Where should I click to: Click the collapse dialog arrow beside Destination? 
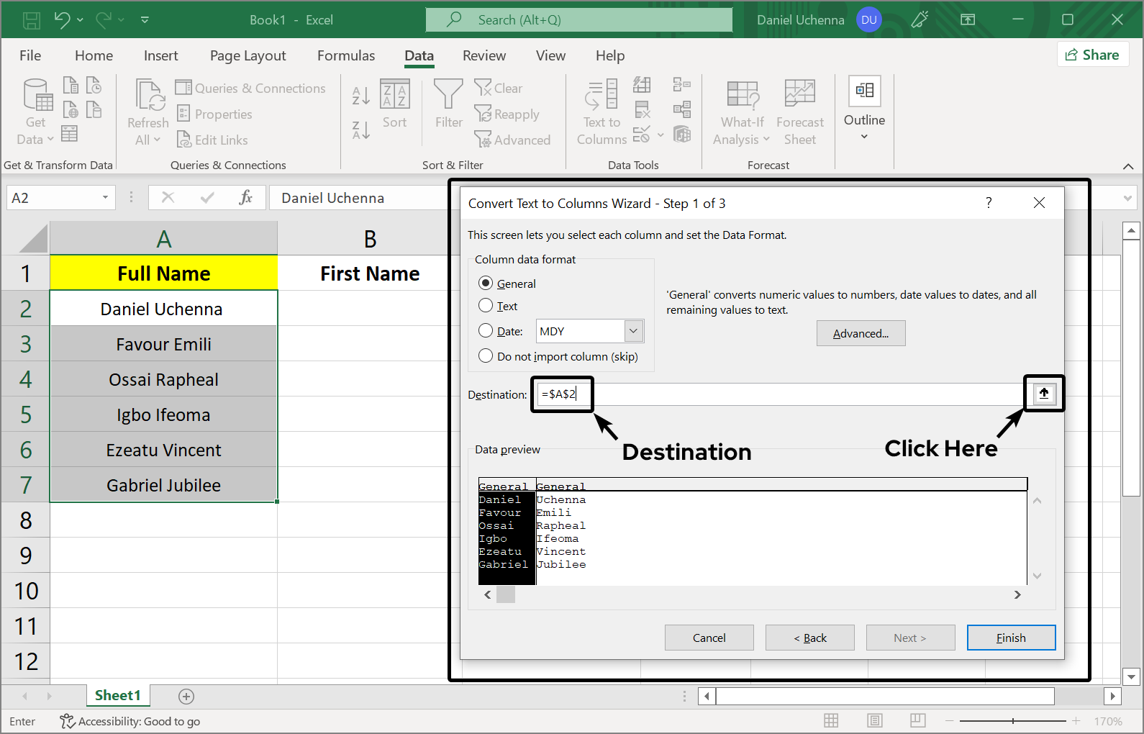[x=1043, y=394]
